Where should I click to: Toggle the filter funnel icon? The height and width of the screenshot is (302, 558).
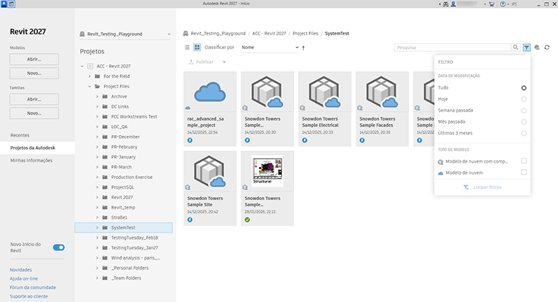tap(526, 48)
